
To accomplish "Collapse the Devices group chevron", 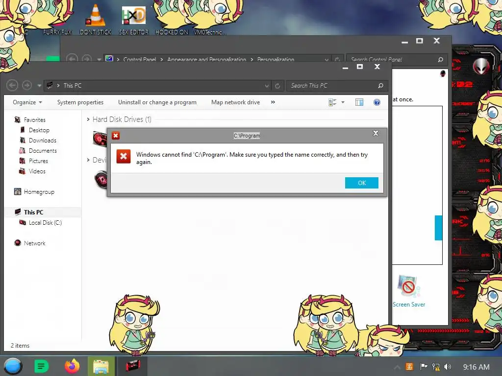I will [x=88, y=160].
